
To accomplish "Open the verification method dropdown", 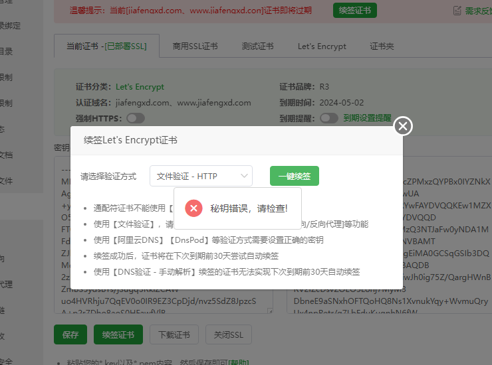I will tap(201, 176).
